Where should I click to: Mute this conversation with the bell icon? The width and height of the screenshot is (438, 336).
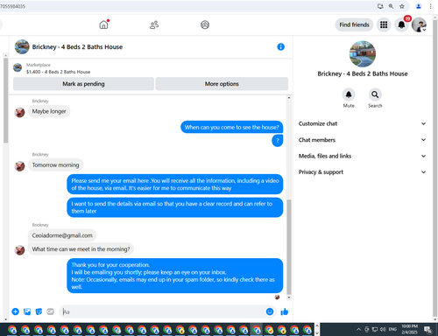click(349, 94)
